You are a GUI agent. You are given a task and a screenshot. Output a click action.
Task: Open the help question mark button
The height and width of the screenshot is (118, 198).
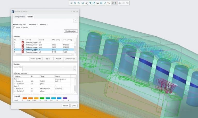(75, 21)
